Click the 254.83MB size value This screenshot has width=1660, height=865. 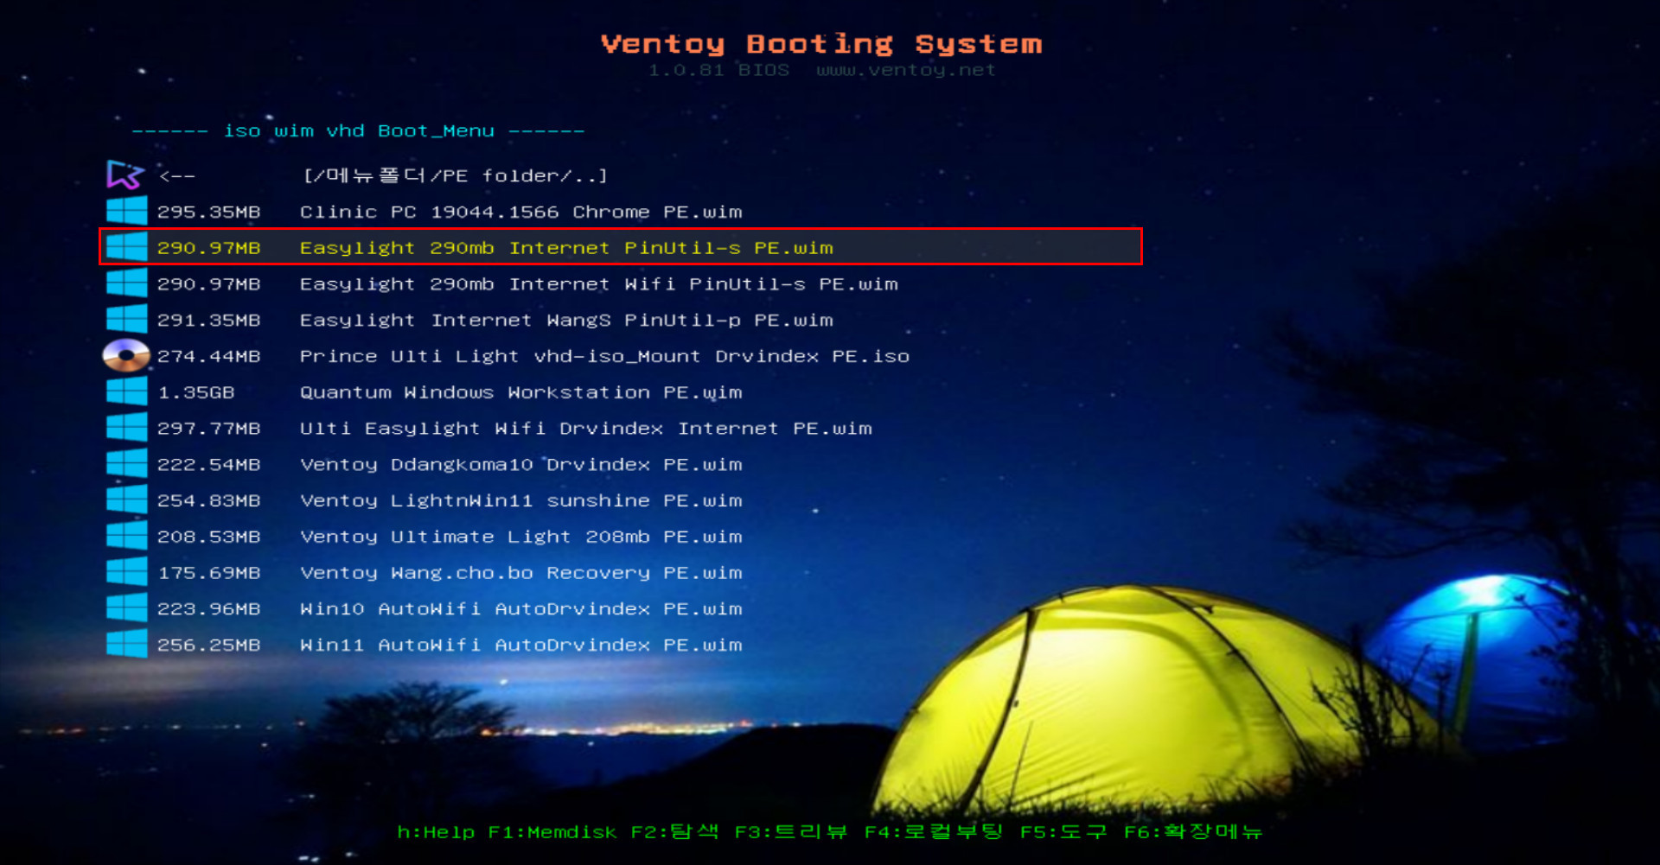tap(208, 501)
